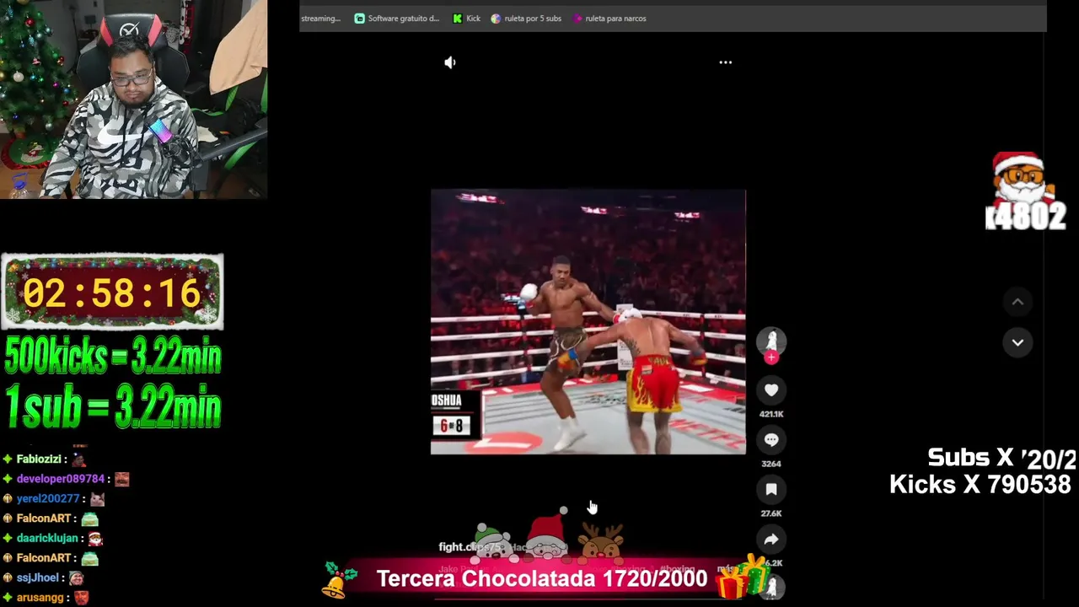This screenshot has width=1079, height=607.
Task: Go to previous video with up chevron
Action: pos(1017,302)
